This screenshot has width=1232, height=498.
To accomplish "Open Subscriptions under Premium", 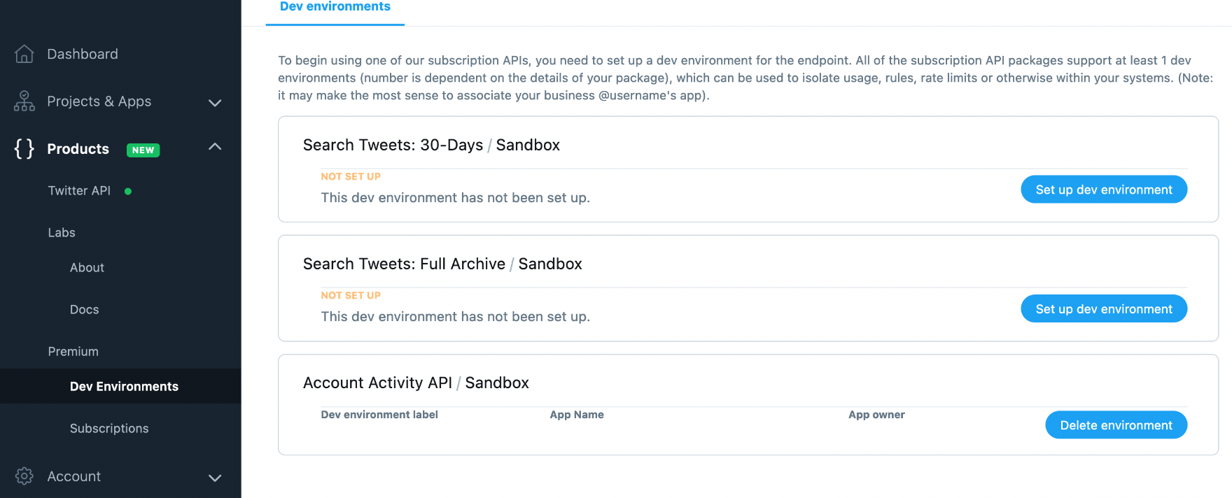I will tap(109, 428).
